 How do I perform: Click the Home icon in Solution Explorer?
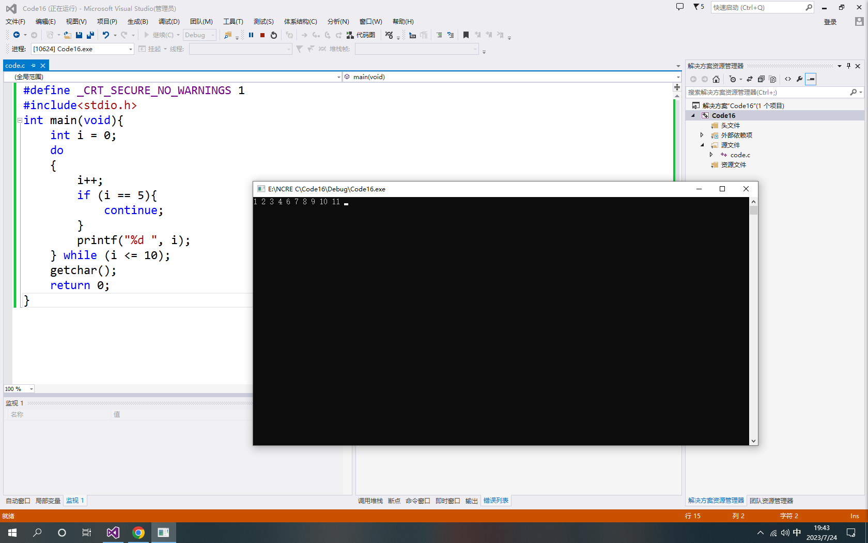coord(716,79)
